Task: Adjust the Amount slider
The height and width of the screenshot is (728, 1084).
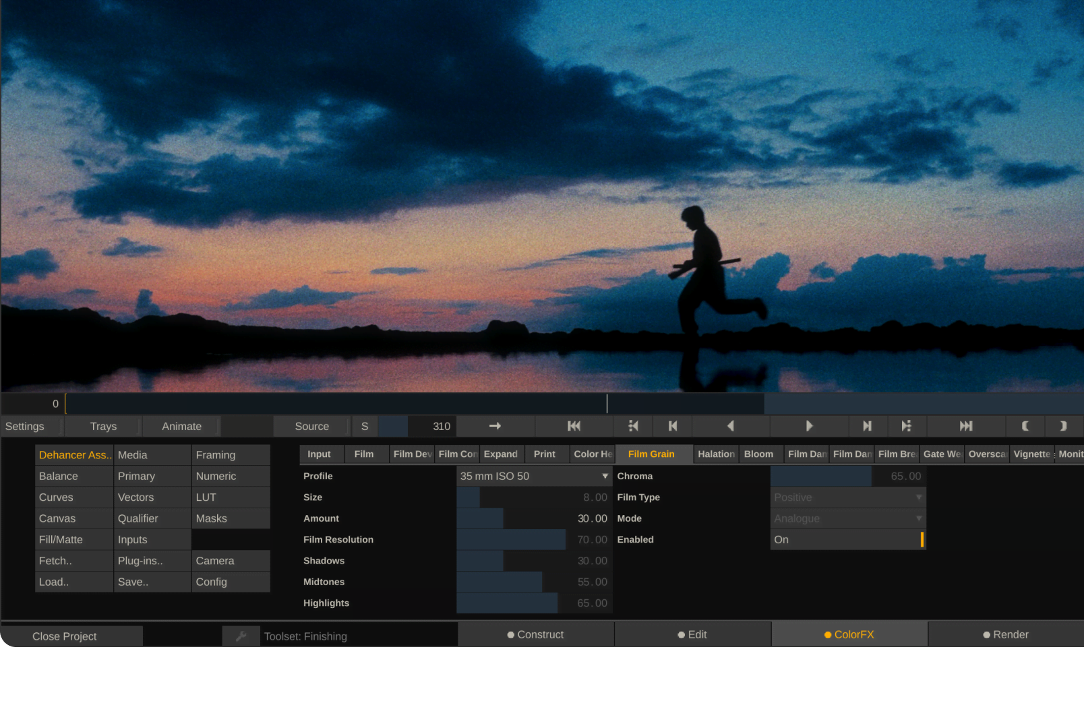Action: tap(534, 518)
